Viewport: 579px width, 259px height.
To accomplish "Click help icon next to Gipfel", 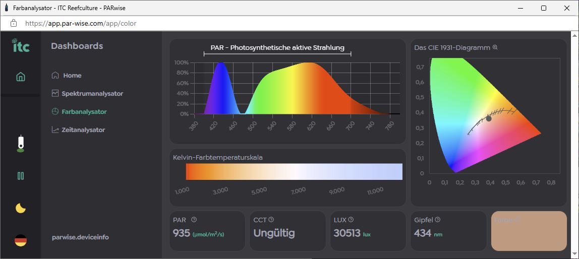I will point(438,220).
